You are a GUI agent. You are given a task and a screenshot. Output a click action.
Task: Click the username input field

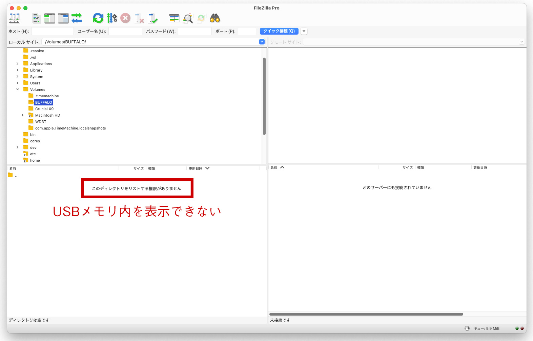click(125, 31)
